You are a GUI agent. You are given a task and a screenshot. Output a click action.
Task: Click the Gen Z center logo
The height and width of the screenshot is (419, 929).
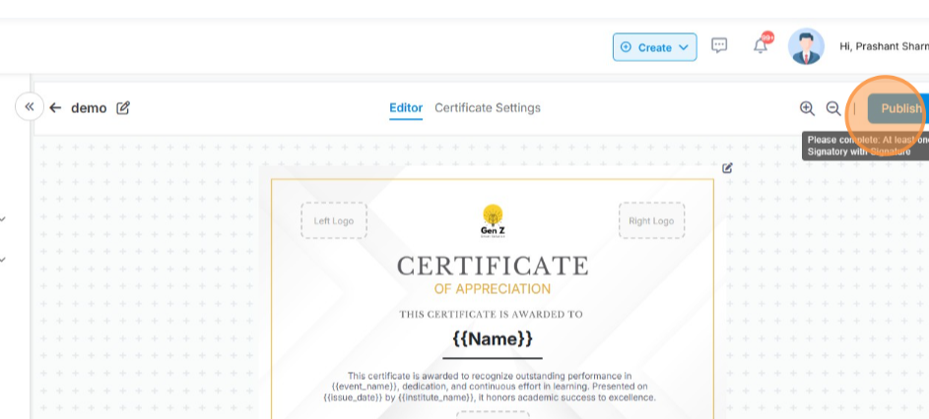tap(493, 219)
